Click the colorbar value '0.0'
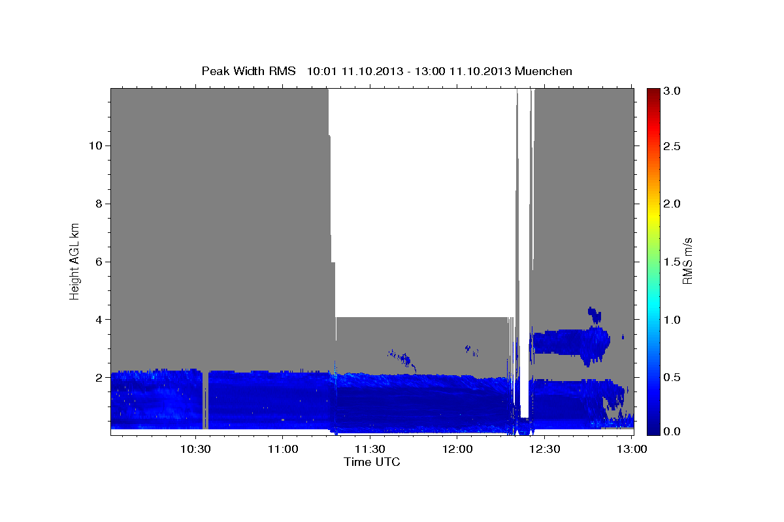Screen dimensions: 784x522 click(673, 431)
